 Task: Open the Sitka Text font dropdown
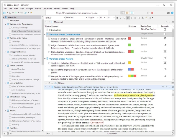[77, 18]
